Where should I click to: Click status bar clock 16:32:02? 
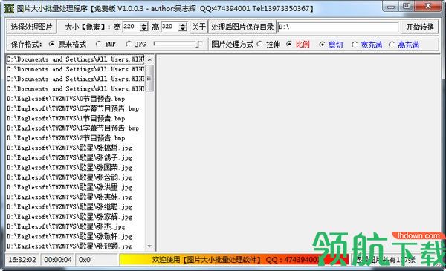[x=22, y=260]
